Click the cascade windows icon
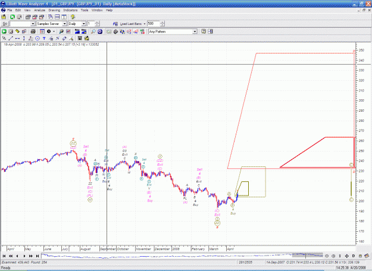 (x=51, y=17)
